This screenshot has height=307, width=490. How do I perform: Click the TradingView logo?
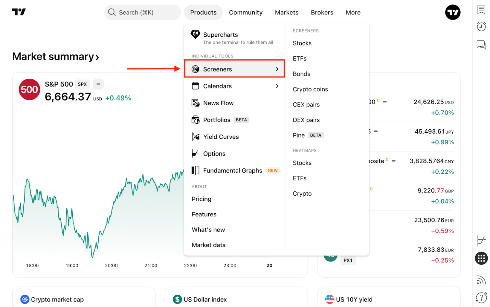(19, 12)
